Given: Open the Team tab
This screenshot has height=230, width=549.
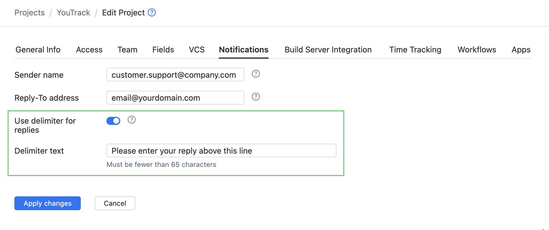Looking at the screenshot, I should pyautogui.click(x=127, y=50).
